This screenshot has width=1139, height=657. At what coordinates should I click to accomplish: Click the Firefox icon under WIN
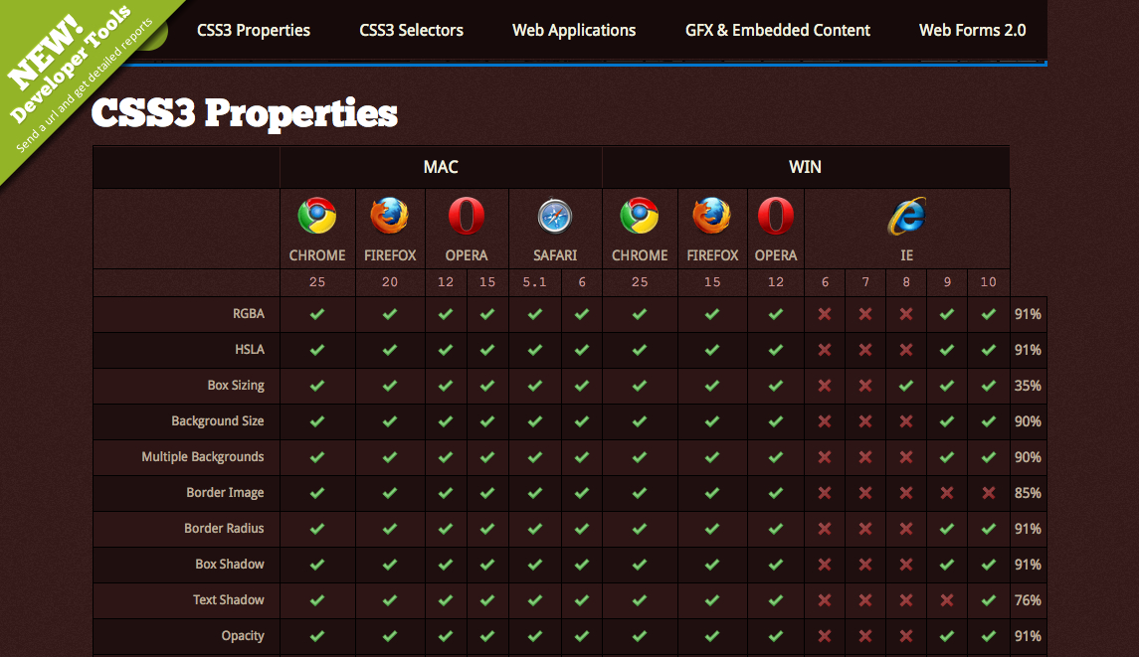coord(712,215)
